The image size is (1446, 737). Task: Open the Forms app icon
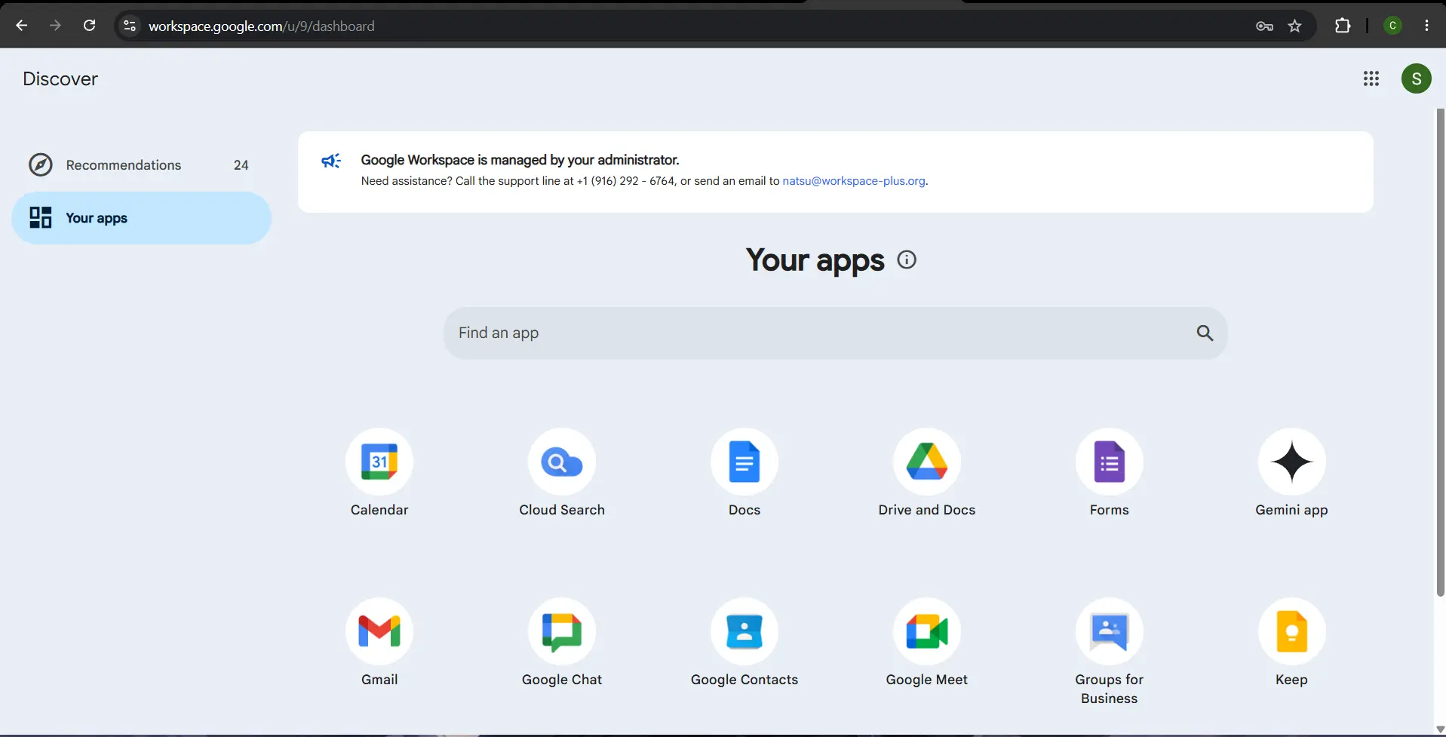point(1110,462)
